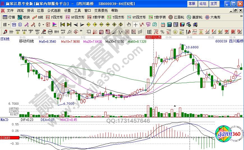Open the 六角形 hexagon tool
244x150 pixels.
[213, 17]
